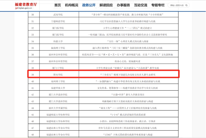Click 福建开放大学 in row 41
Image resolution: width=206 pixels, height=138 pixels.
pos(58,88)
